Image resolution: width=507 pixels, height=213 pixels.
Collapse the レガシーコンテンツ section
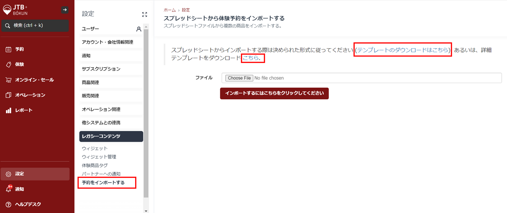click(x=111, y=136)
